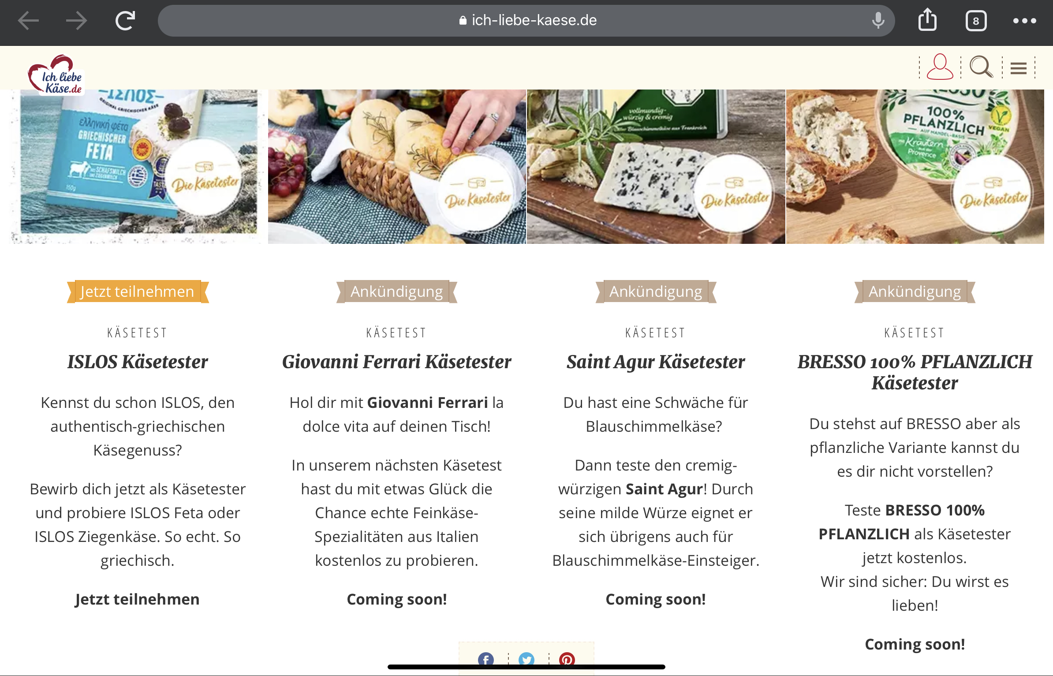The width and height of the screenshot is (1053, 676).
Task: Go back with the browser back arrow
Action: pos(29,21)
